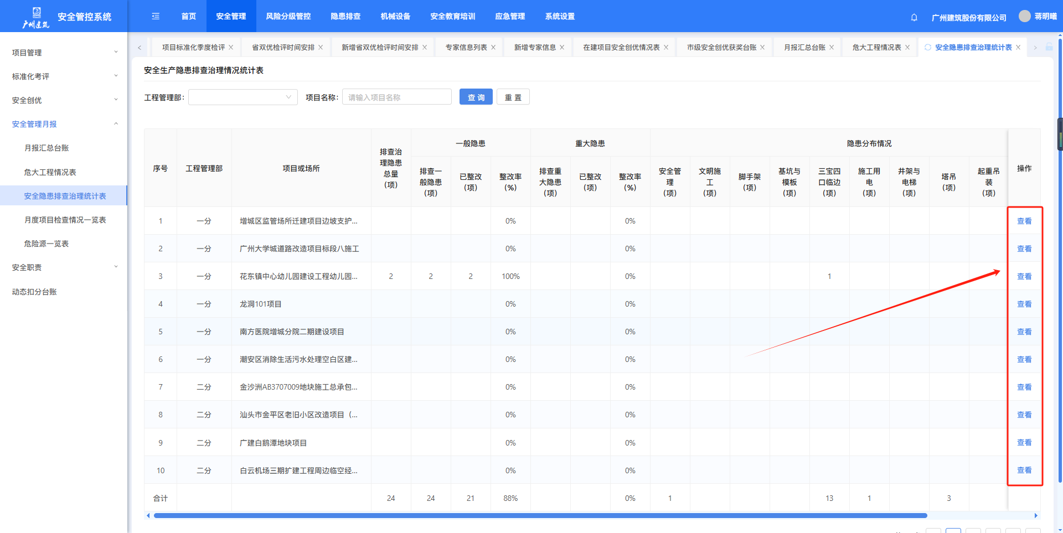Viewport: 1063px width, 533px height.
Task: Open notifications via the bell icon
Action: pyautogui.click(x=914, y=18)
